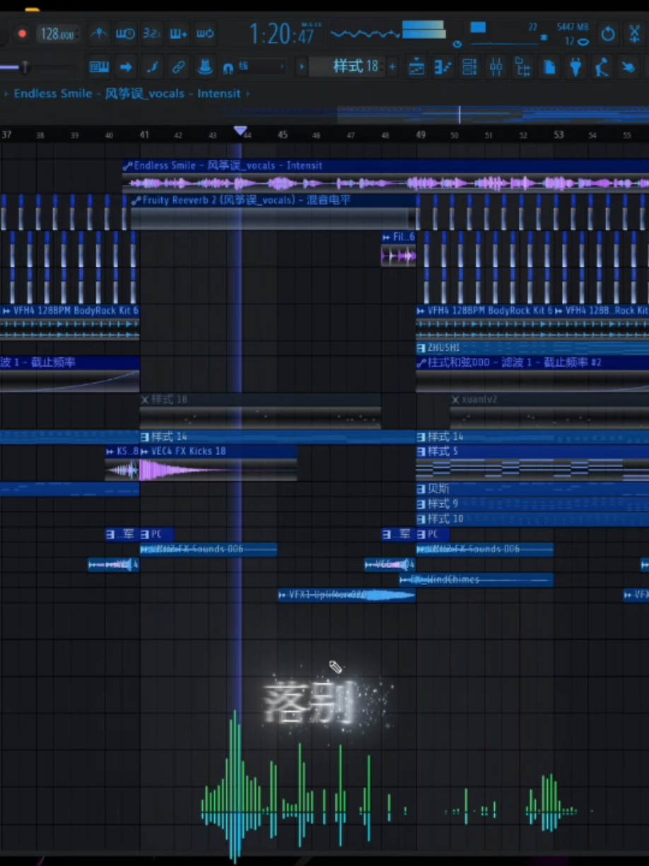The width and height of the screenshot is (649, 866).
Task: Select the muted xuanlv2 pattern clip
Action: coord(549,411)
